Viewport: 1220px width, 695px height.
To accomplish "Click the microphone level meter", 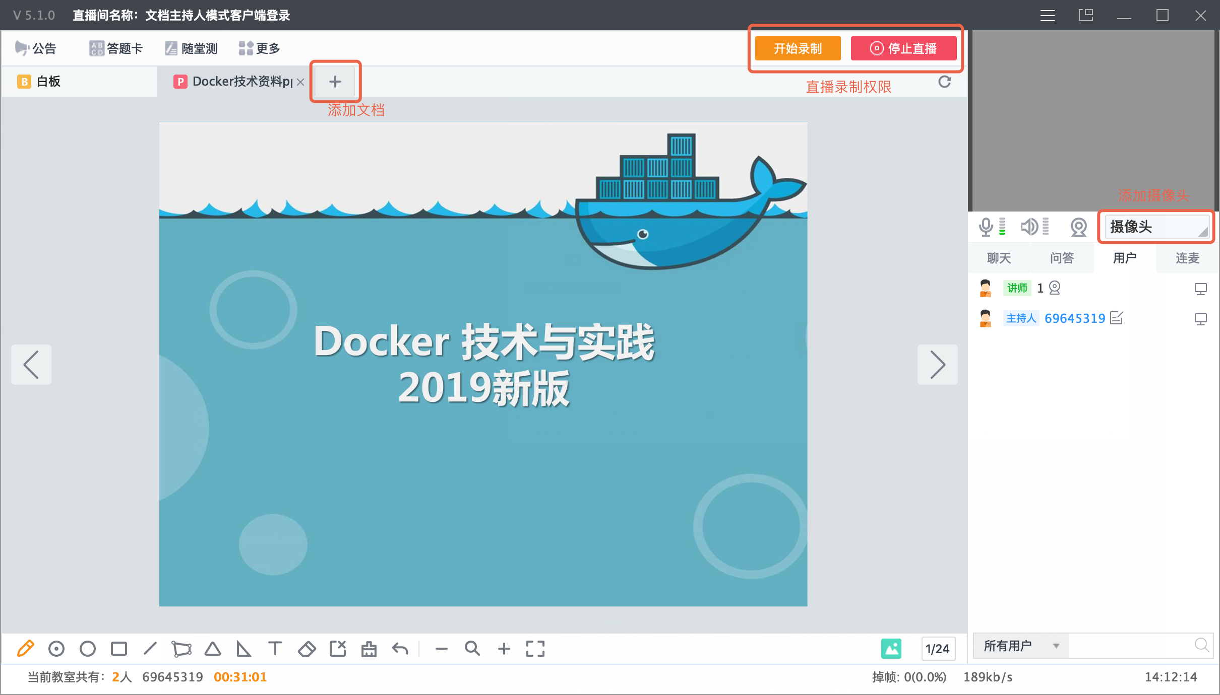I will pyautogui.click(x=1002, y=227).
